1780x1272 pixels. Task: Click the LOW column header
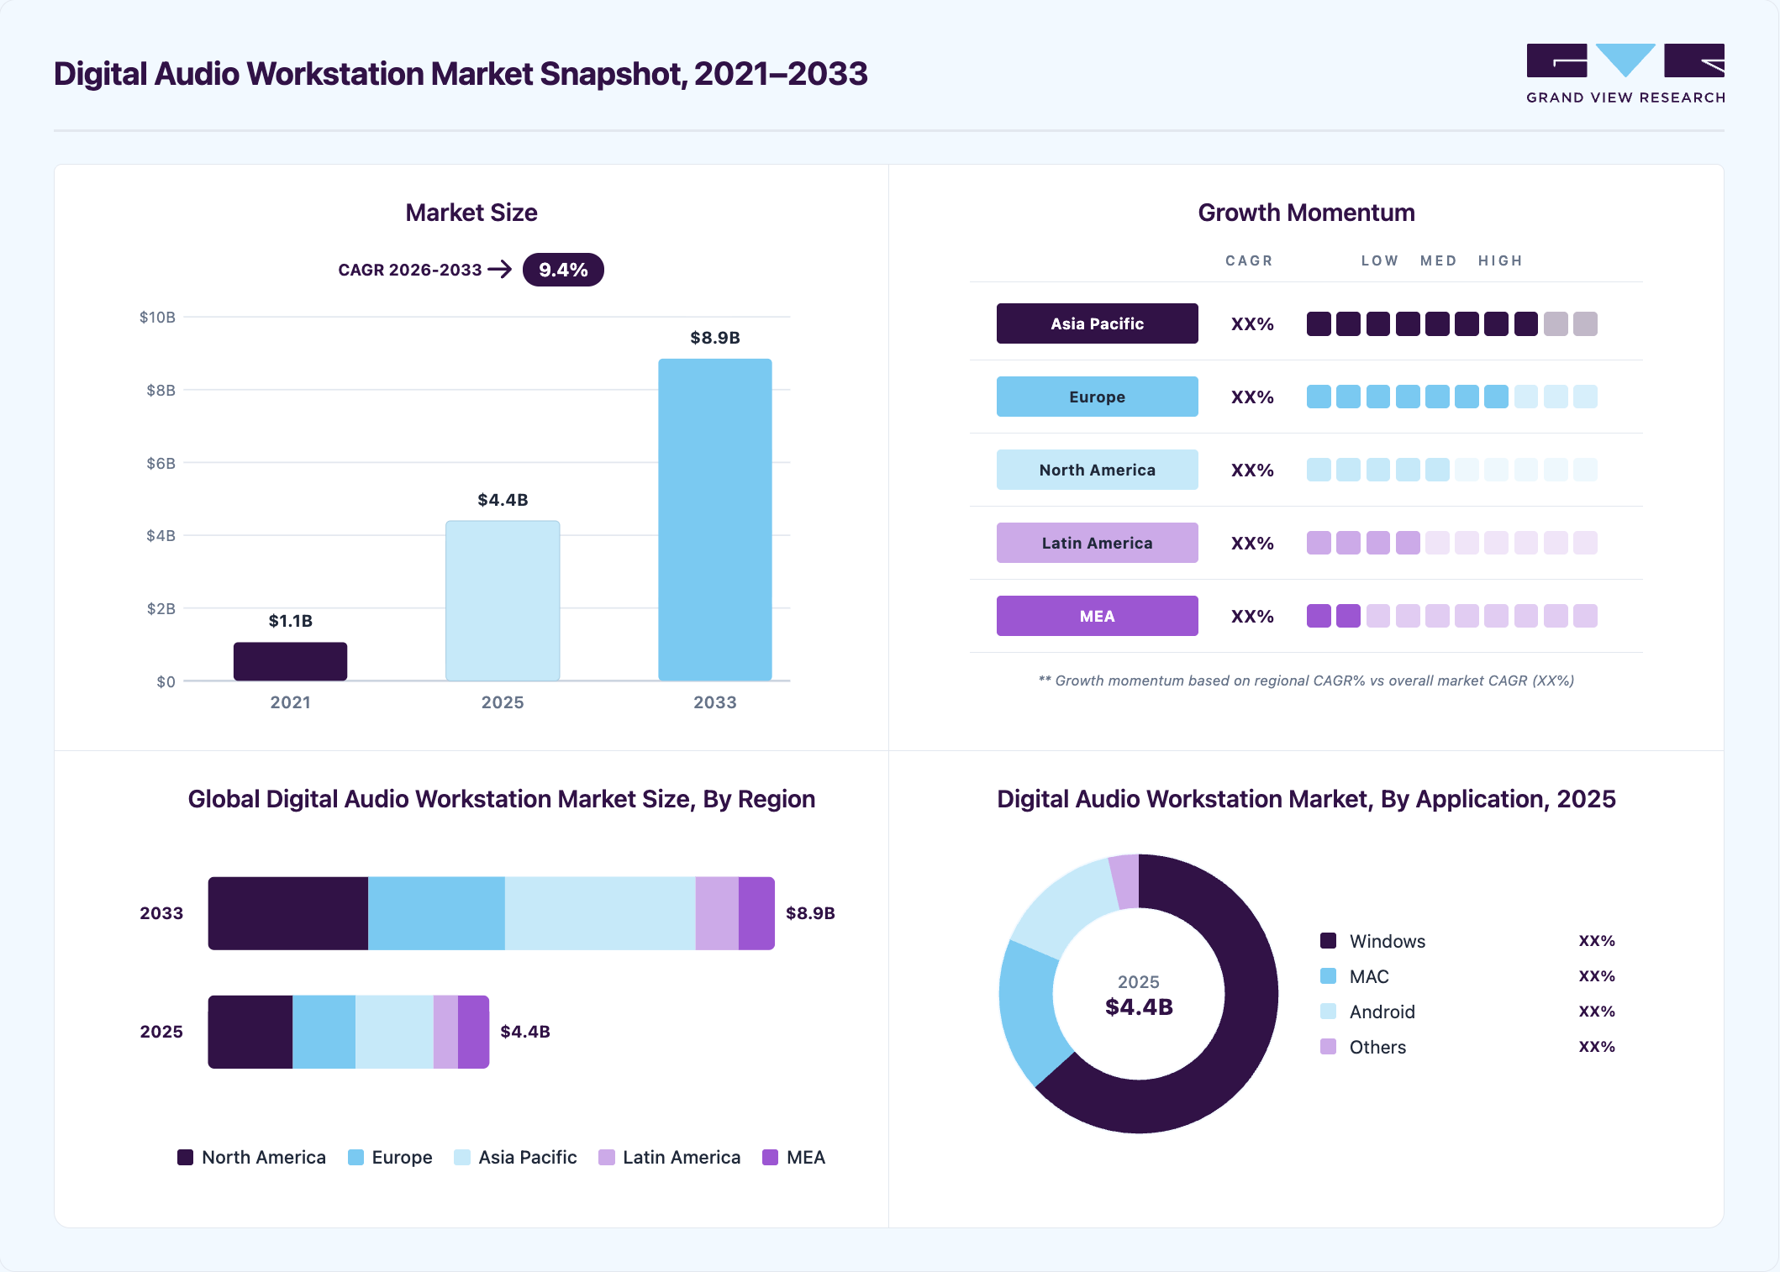[x=1380, y=260]
